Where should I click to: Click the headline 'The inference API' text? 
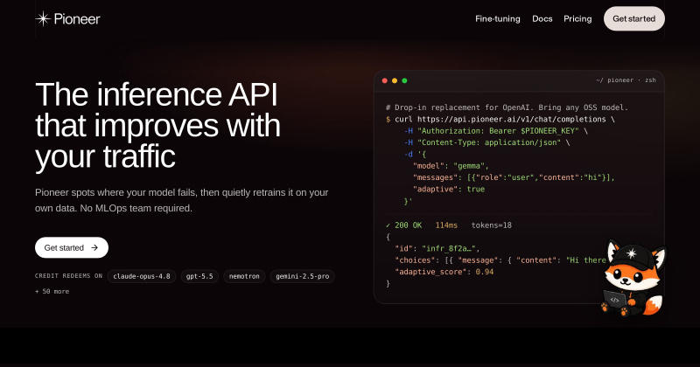coord(157,94)
